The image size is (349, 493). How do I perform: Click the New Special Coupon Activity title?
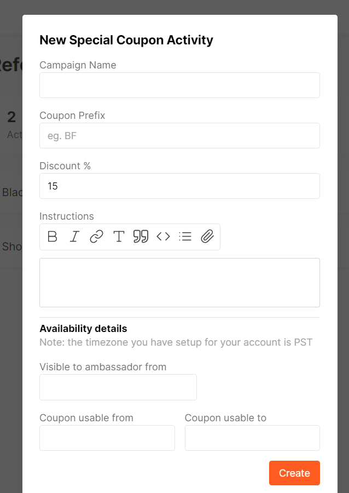pyautogui.click(x=126, y=40)
